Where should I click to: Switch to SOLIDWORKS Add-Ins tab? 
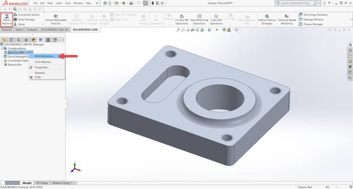54,30
